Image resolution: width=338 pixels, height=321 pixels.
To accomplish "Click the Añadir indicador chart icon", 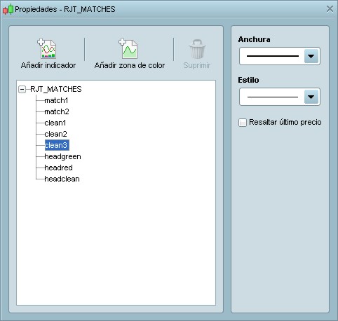I will coord(47,48).
